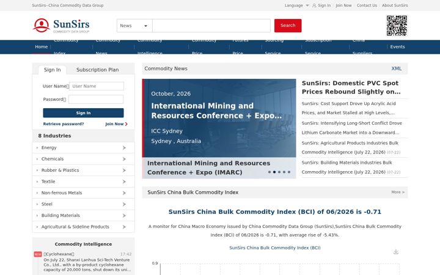Expand the Building Materials chevron
Screen dimensions: 440x275
point(124,216)
